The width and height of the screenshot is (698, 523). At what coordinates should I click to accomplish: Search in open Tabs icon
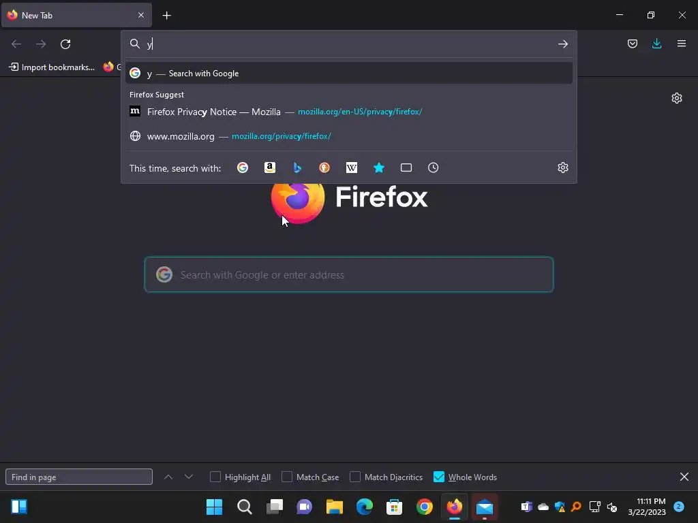(406, 168)
